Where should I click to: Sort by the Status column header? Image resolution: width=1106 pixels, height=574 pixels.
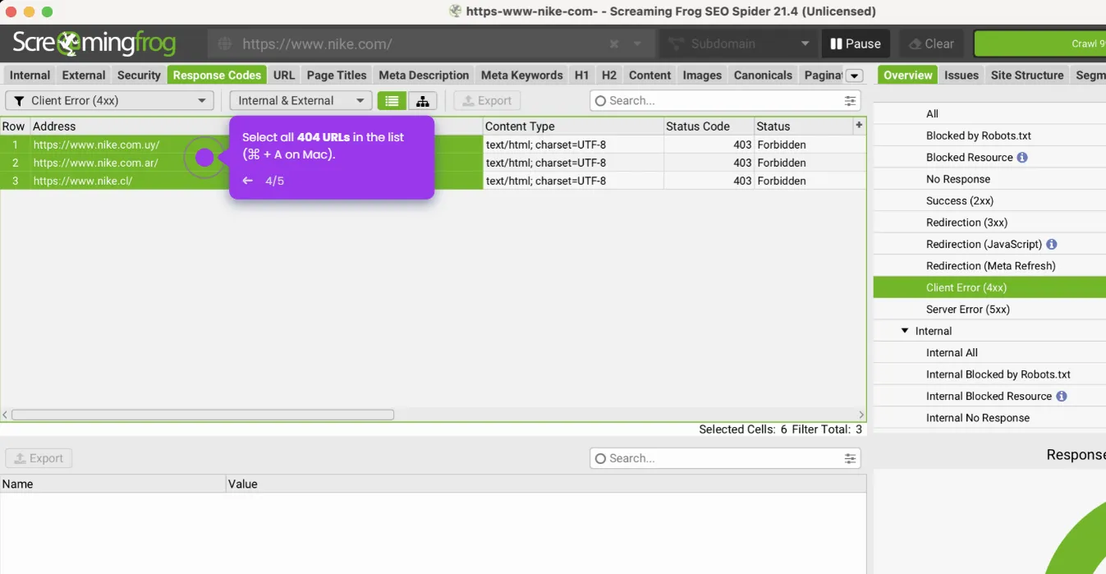point(803,126)
